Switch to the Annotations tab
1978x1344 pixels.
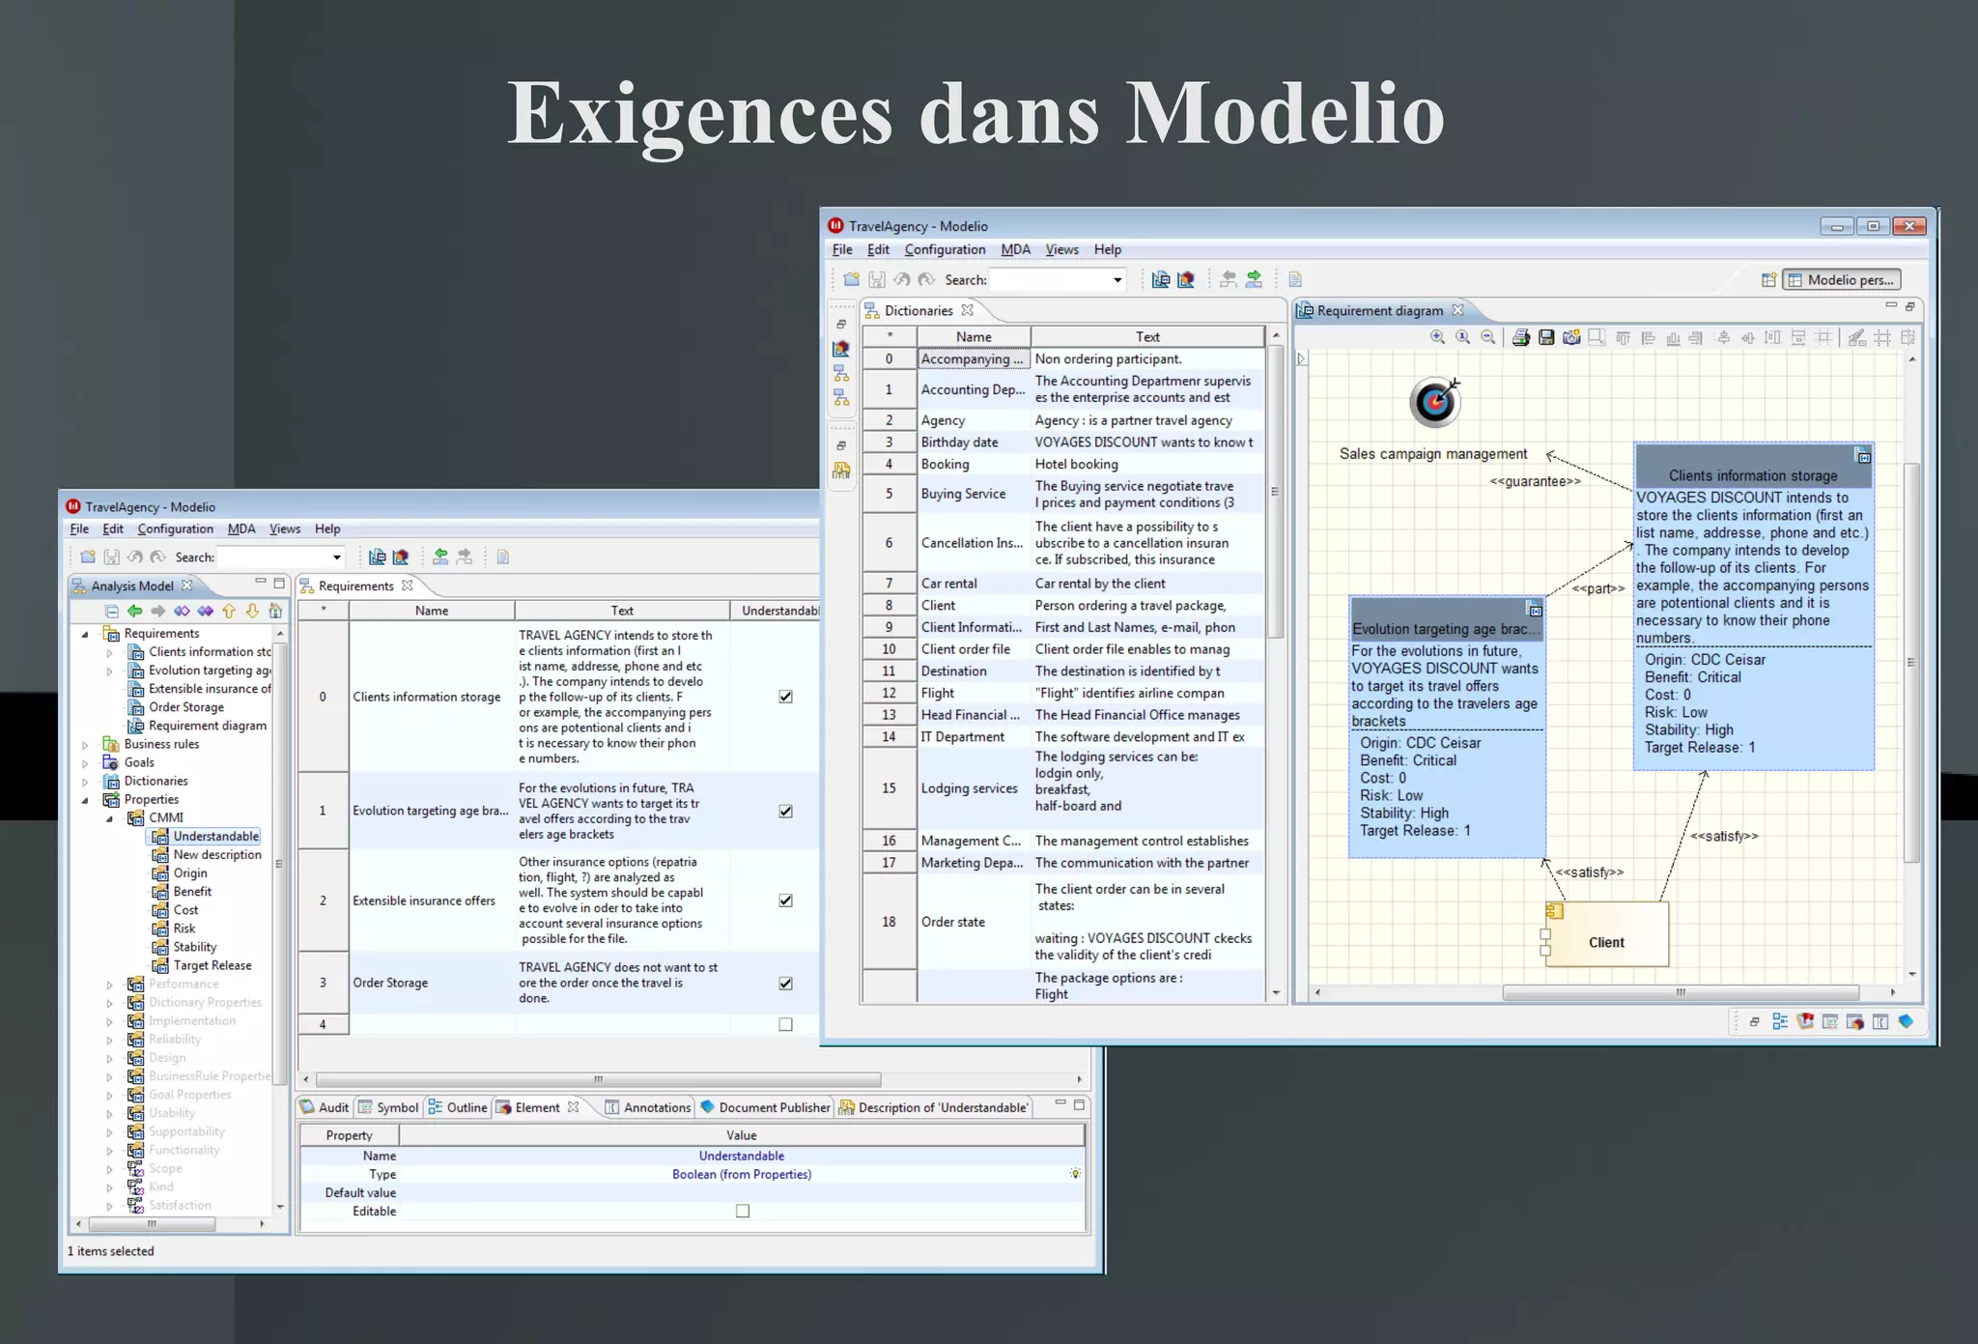click(x=648, y=1107)
